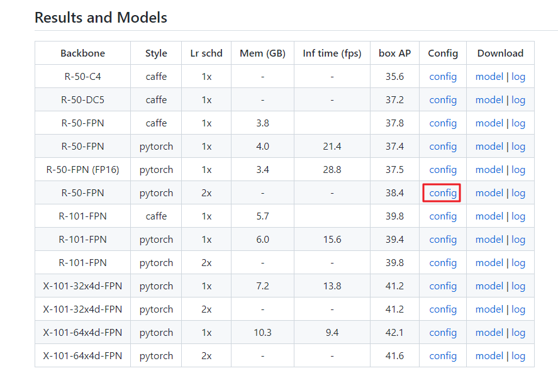The height and width of the screenshot is (378, 558).
Task: Open the highlighted config for R-50-FPN 2x
Action: click(x=442, y=192)
